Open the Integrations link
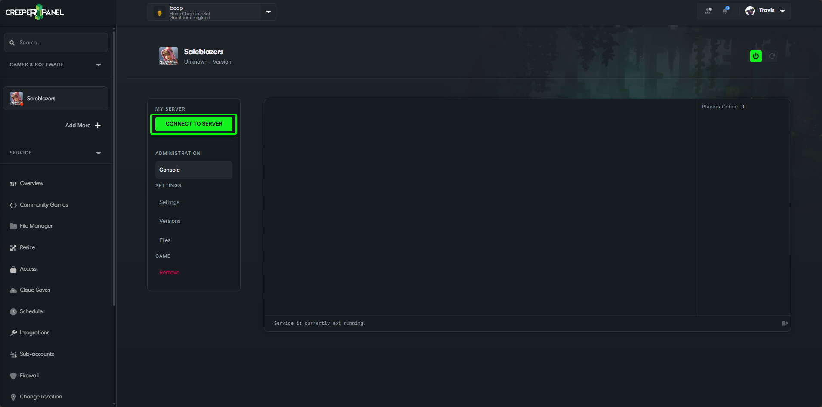Viewport: 822px width, 407px height. [34, 333]
